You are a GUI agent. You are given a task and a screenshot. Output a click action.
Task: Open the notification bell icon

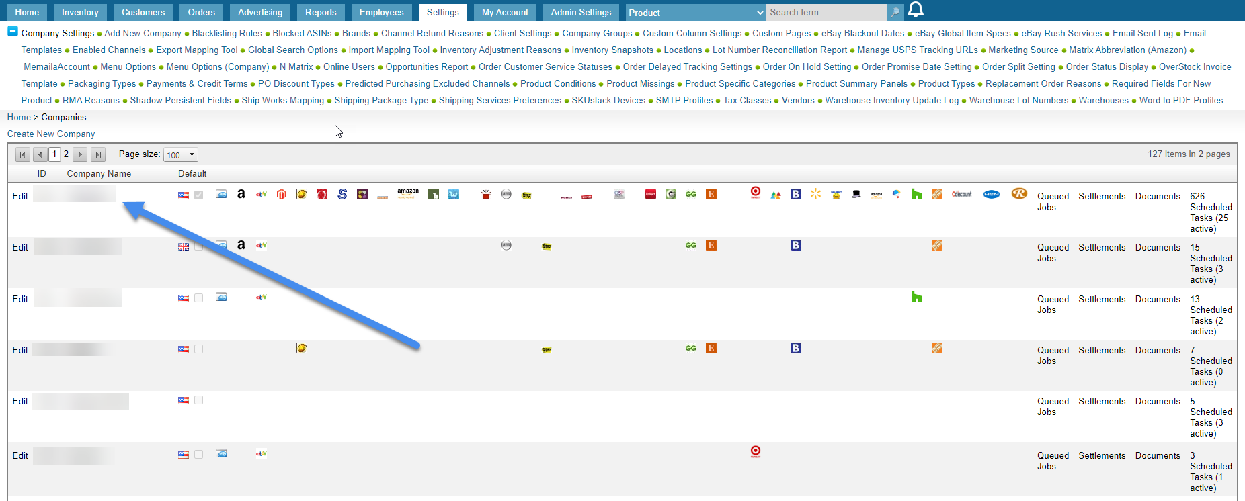(x=916, y=9)
